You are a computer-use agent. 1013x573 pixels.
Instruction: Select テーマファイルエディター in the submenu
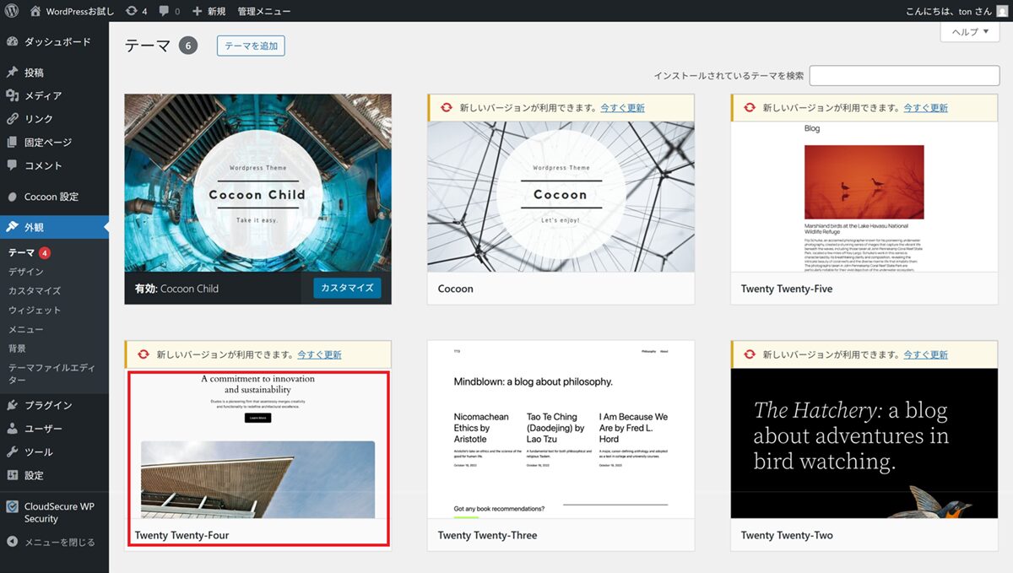coord(51,374)
